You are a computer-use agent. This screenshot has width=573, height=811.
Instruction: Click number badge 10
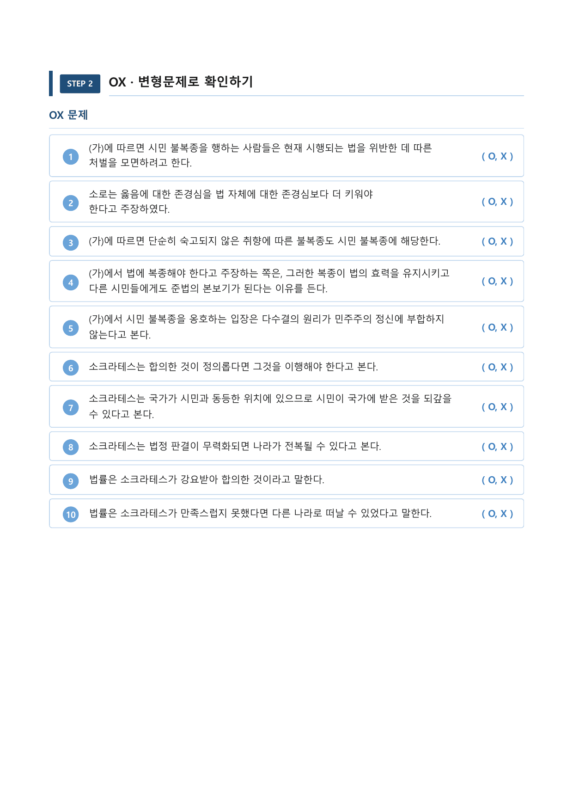(x=71, y=515)
